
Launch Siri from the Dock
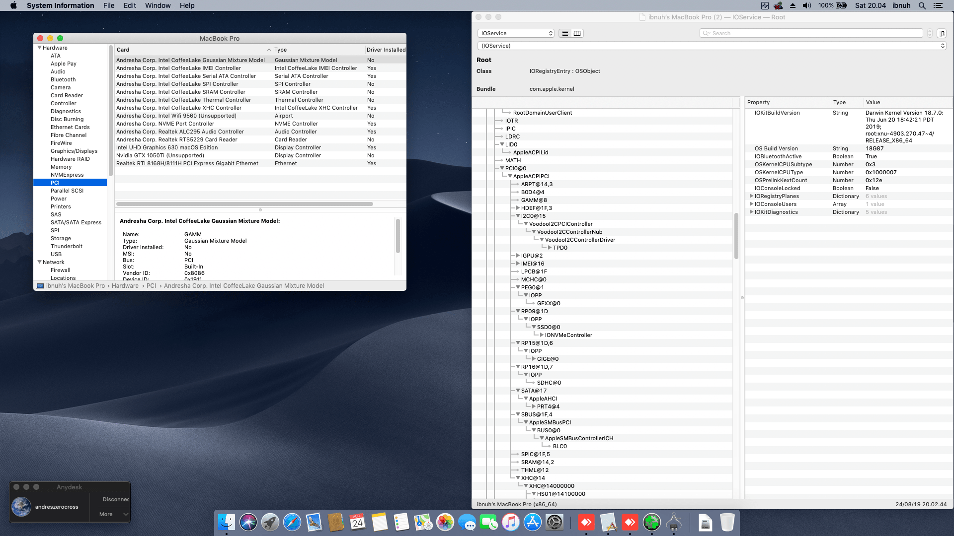[x=248, y=522]
